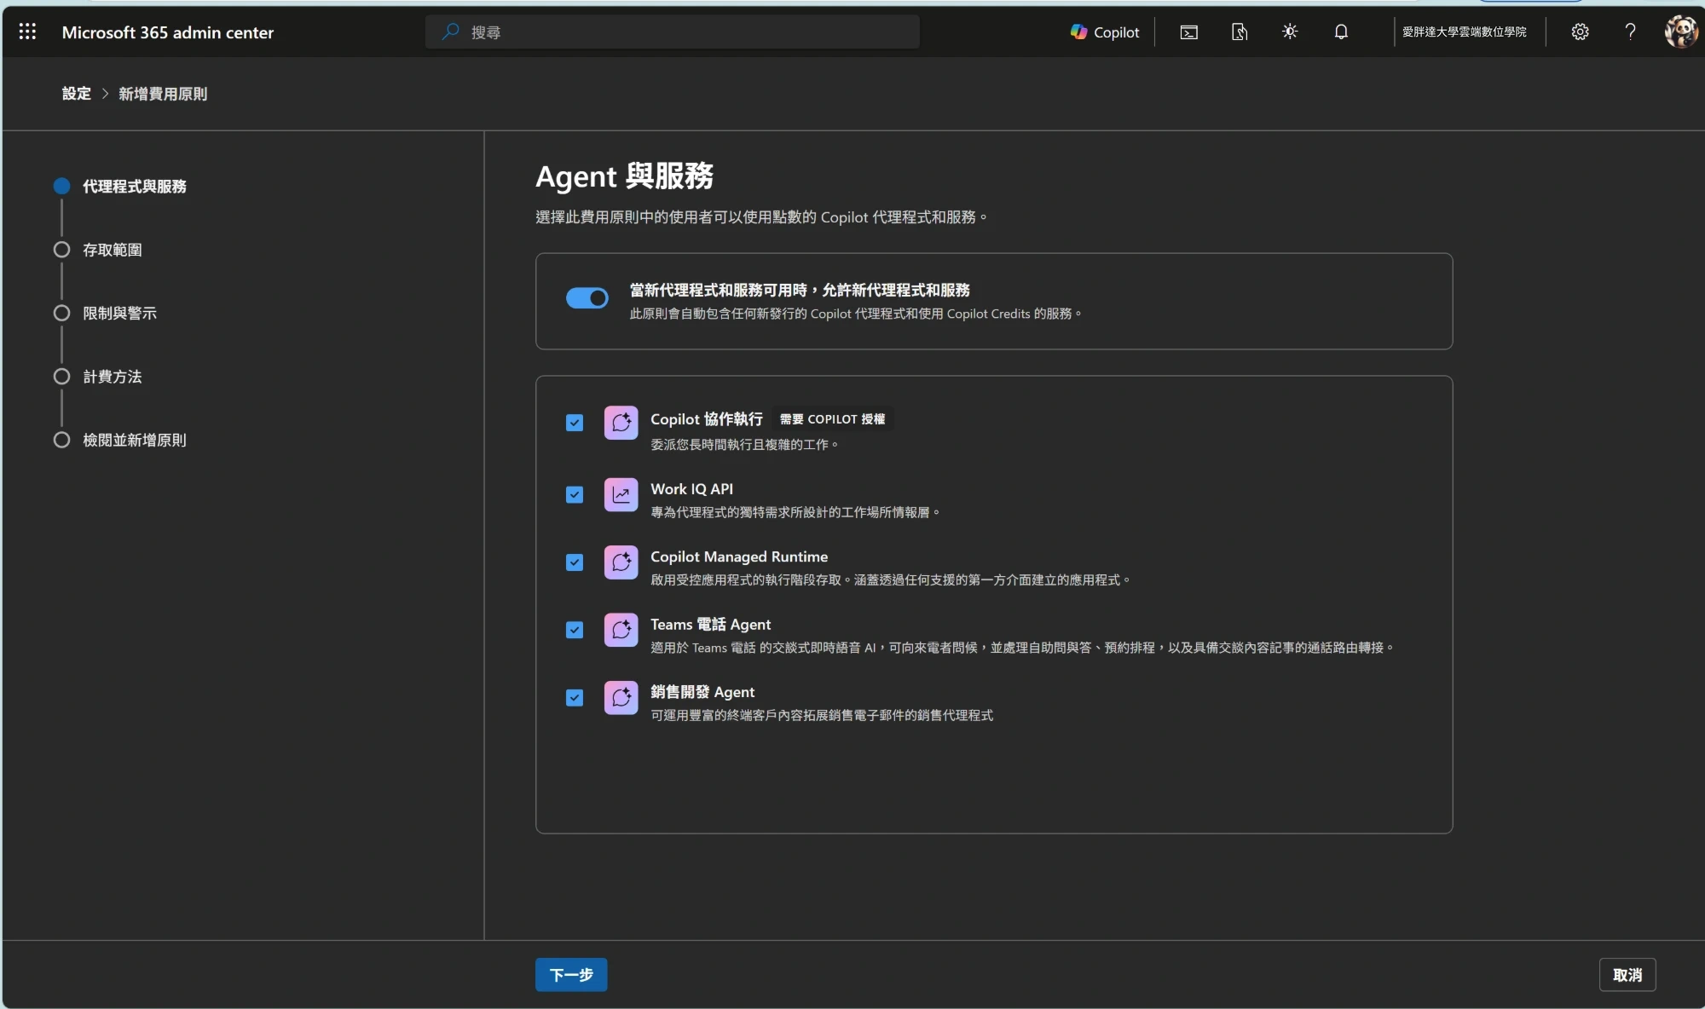Click the Copilot 協作執行 service icon
This screenshot has height=1009, width=1705.
[x=621, y=423]
